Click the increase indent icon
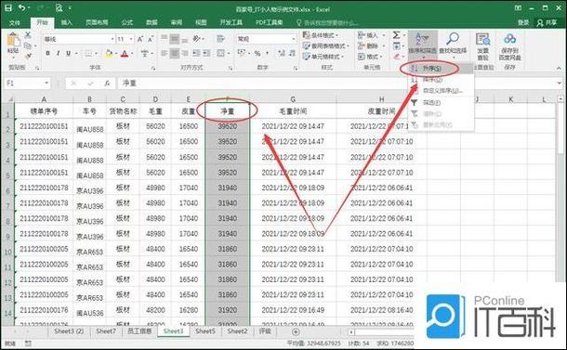Viewport: 567px width, 350px height. coord(206,54)
